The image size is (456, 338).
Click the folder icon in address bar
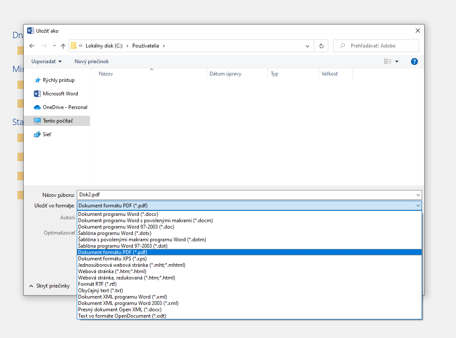tap(73, 46)
